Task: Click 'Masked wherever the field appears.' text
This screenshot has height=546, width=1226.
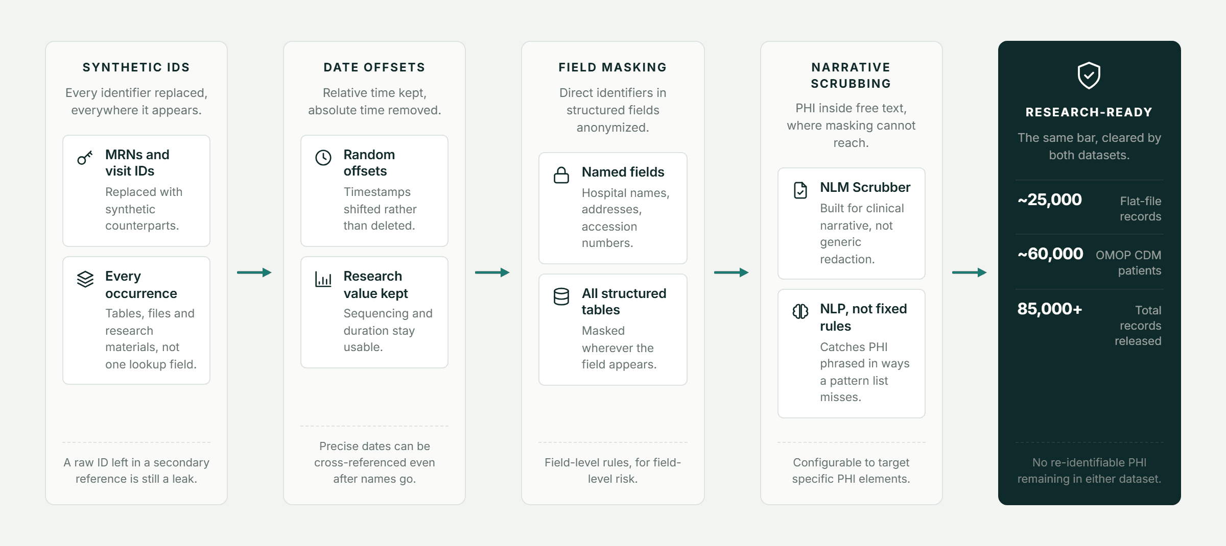Action: (619, 348)
